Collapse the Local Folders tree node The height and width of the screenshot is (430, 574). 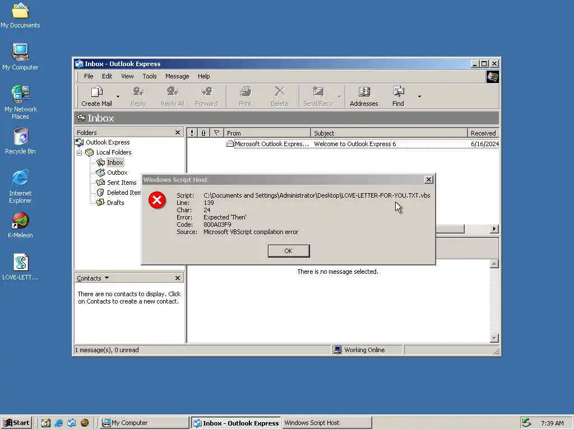click(80, 152)
